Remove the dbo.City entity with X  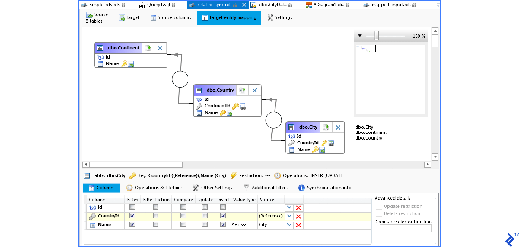(x=338, y=127)
